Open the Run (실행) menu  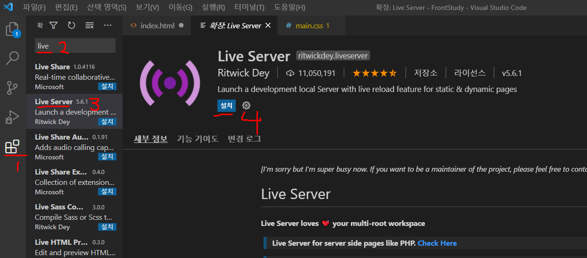tap(213, 8)
